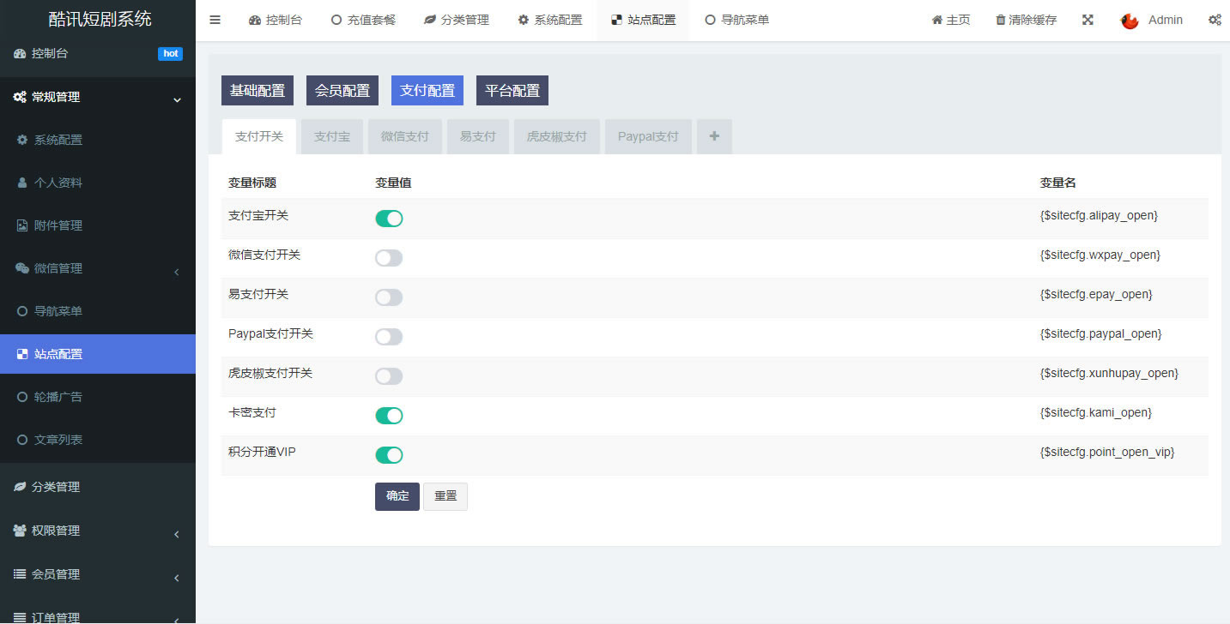Switch to the 微信支付 tab
This screenshot has height=624, width=1230.
pyautogui.click(x=405, y=136)
